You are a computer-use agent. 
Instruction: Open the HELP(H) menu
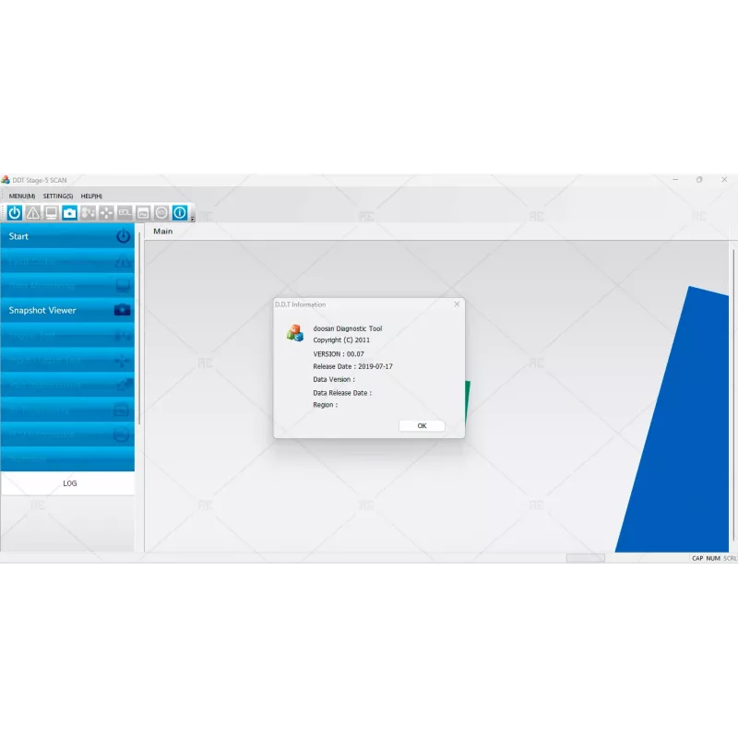click(90, 196)
